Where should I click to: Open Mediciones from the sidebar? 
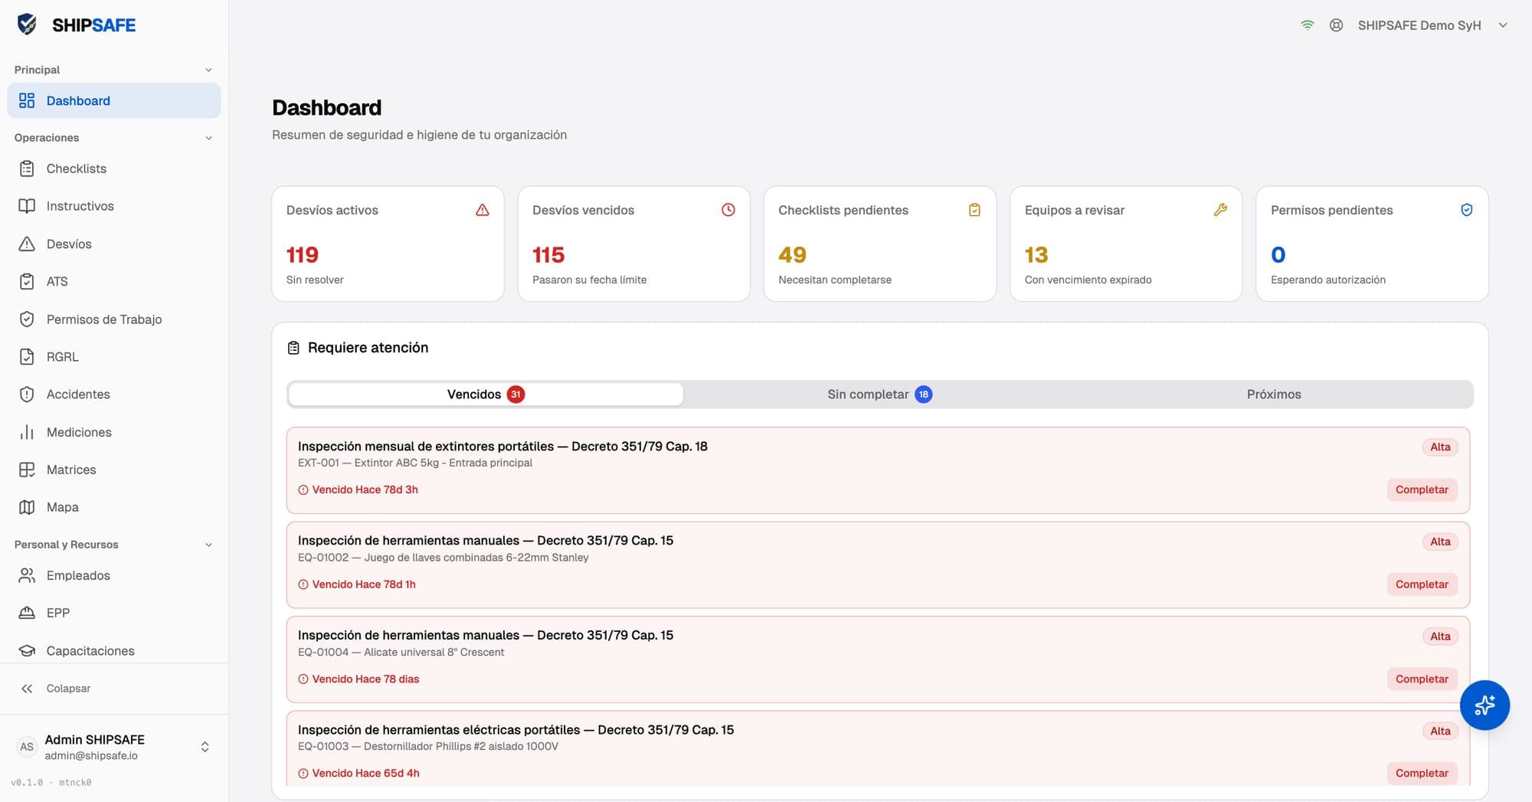point(114,432)
